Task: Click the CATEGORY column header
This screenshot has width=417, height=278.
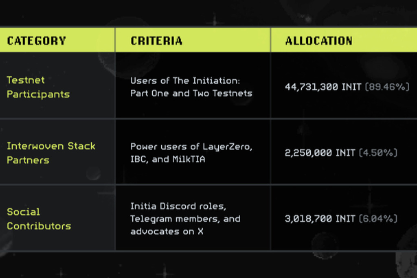Action: coord(36,41)
